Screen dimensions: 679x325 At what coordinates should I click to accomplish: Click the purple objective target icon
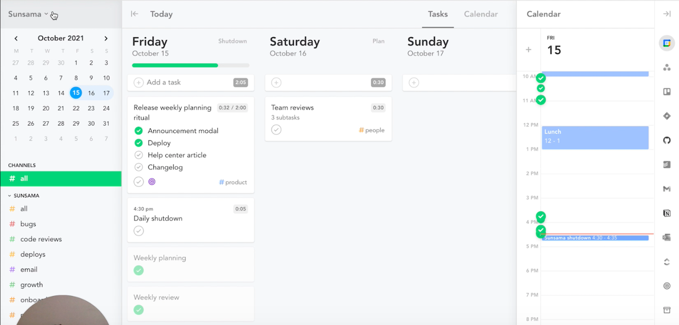(152, 182)
